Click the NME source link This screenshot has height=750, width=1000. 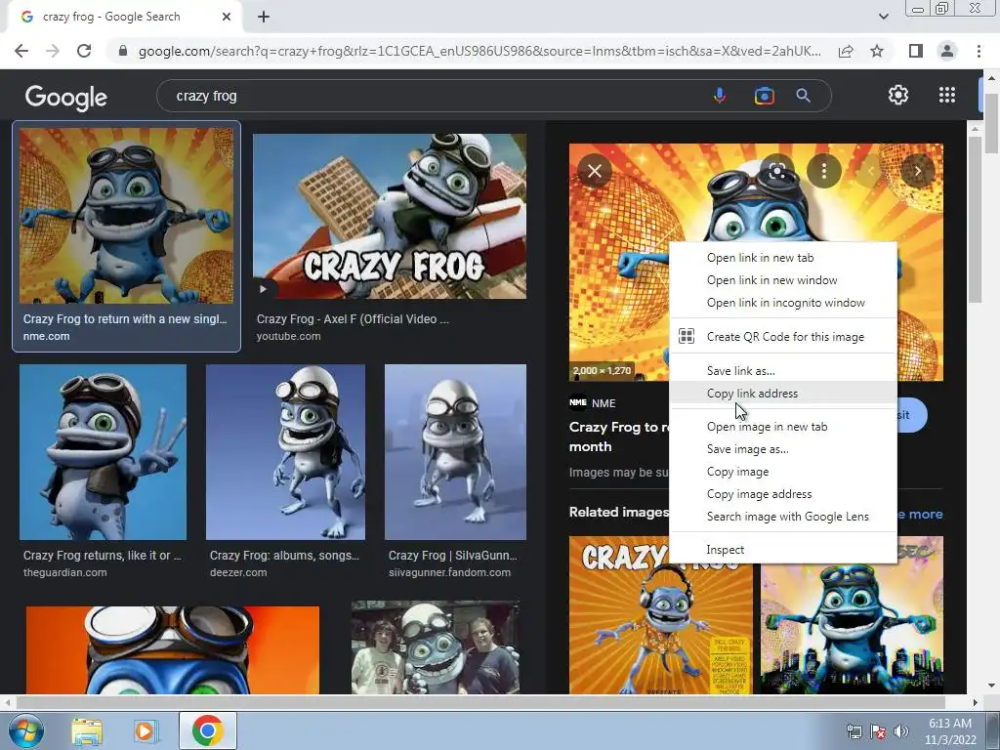(593, 403)
